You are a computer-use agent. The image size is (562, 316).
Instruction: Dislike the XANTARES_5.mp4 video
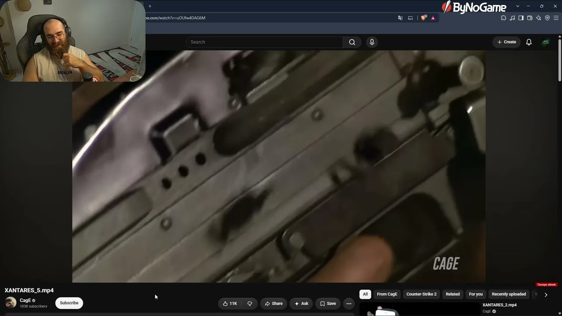(x=250, y=303)
